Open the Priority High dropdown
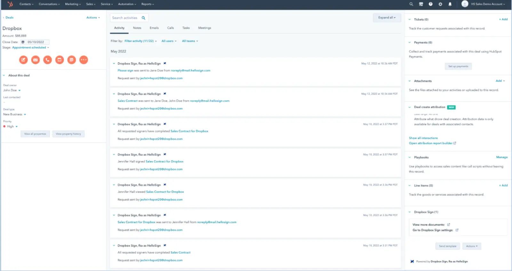Screen dimensions: 512x271 pos(10,127)
